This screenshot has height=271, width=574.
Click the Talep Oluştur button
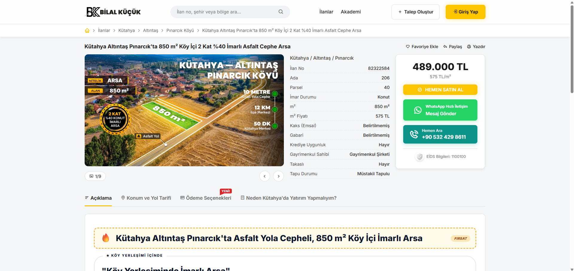coord(415,12)
